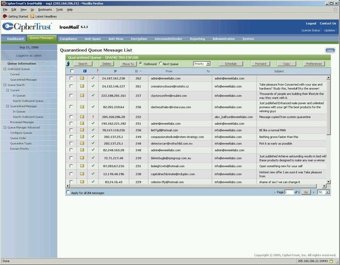Open envelope icon for message ID 239
Screen dimensions: 340x265
(x=82, y=158)
